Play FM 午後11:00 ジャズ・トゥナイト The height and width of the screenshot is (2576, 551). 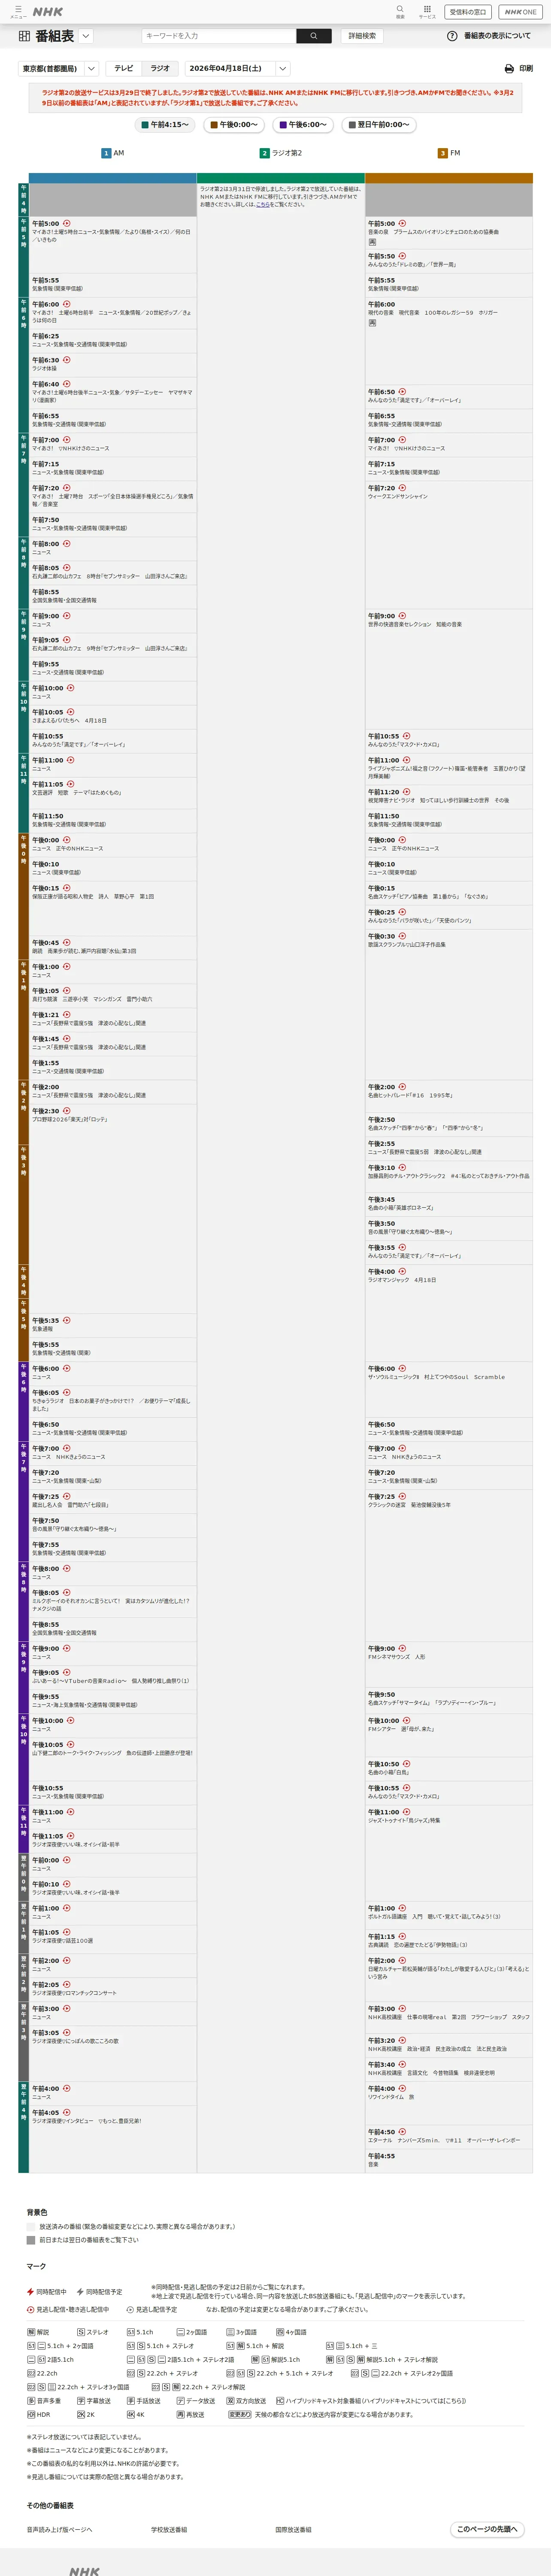tap(406, 1812)
